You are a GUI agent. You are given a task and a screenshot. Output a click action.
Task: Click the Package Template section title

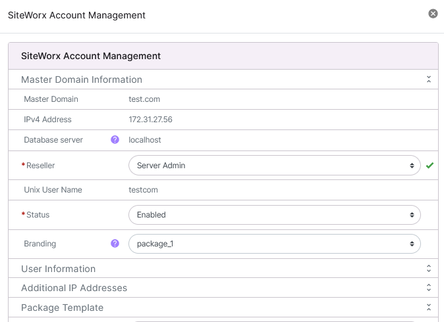click(x=62, y=308)
